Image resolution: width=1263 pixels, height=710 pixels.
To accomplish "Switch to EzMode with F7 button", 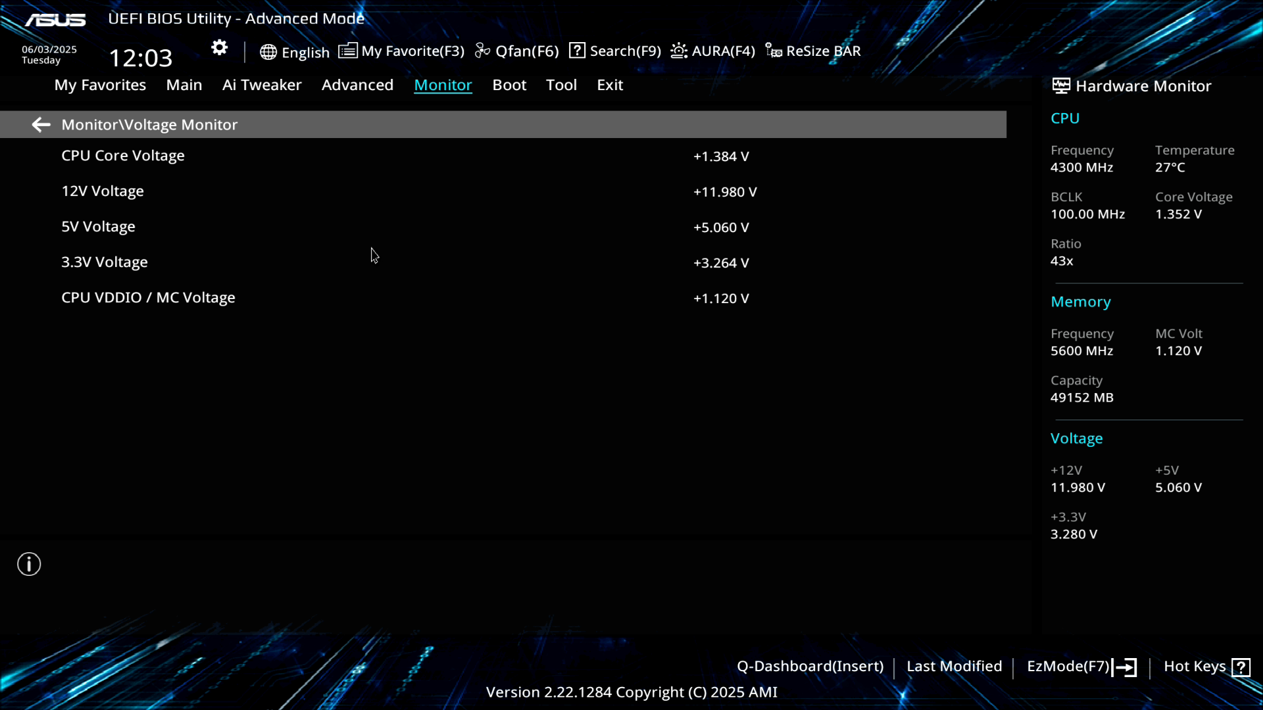I will coord(1081,667).
